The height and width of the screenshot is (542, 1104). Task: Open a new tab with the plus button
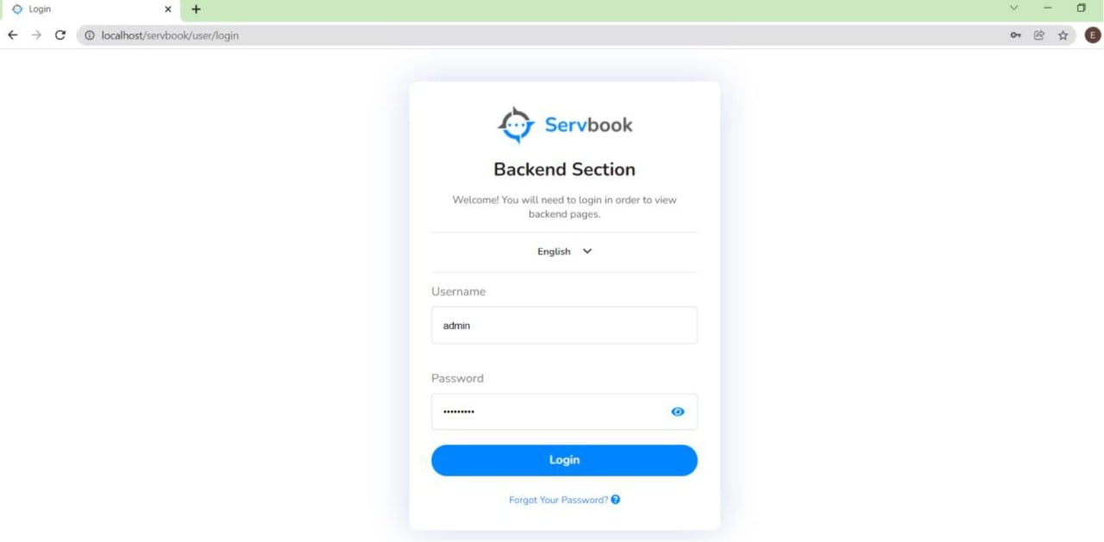[x=196, y=9]
